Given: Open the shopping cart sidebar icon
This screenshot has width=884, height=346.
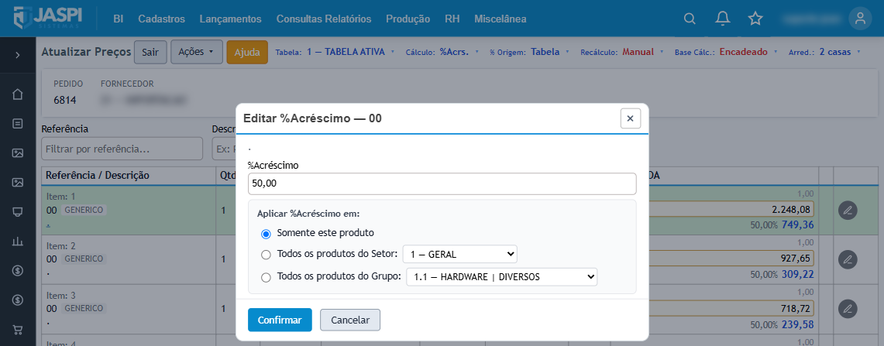Looking at the screenshot, I should click(x=18, y=330).
